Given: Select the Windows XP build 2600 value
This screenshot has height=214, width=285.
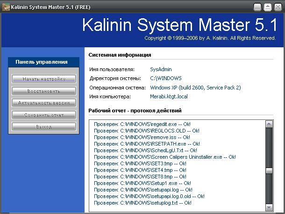Looking at the screenshot, I should [195, 88].
